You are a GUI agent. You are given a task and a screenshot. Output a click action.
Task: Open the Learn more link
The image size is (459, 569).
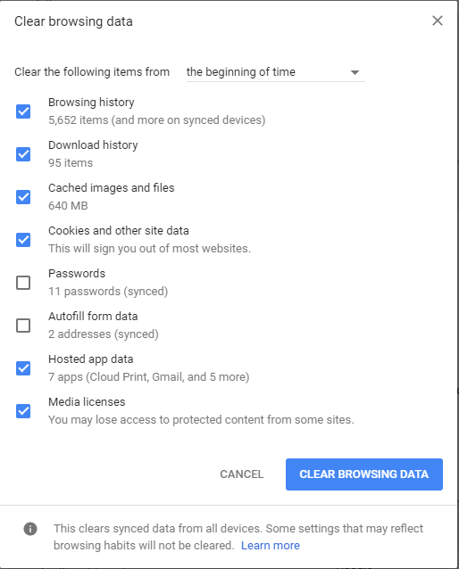[x=271, y=546]
